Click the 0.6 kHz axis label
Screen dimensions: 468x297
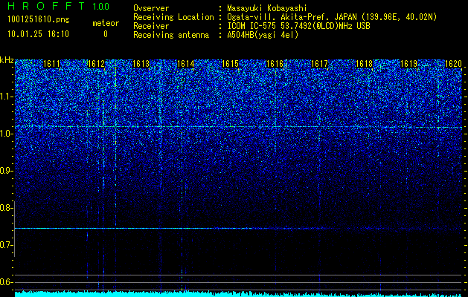point(5,282)
